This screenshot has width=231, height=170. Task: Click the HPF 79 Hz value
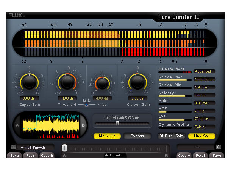[204, 111]
